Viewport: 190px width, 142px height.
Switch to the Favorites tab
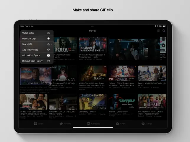point(65,124)
